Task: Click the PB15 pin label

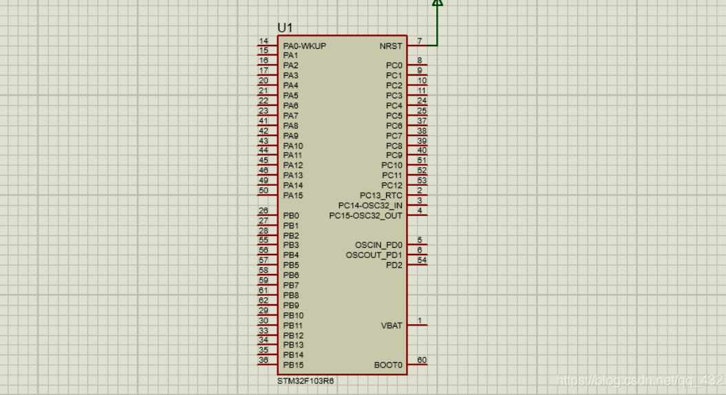Action: click(294, 365)
